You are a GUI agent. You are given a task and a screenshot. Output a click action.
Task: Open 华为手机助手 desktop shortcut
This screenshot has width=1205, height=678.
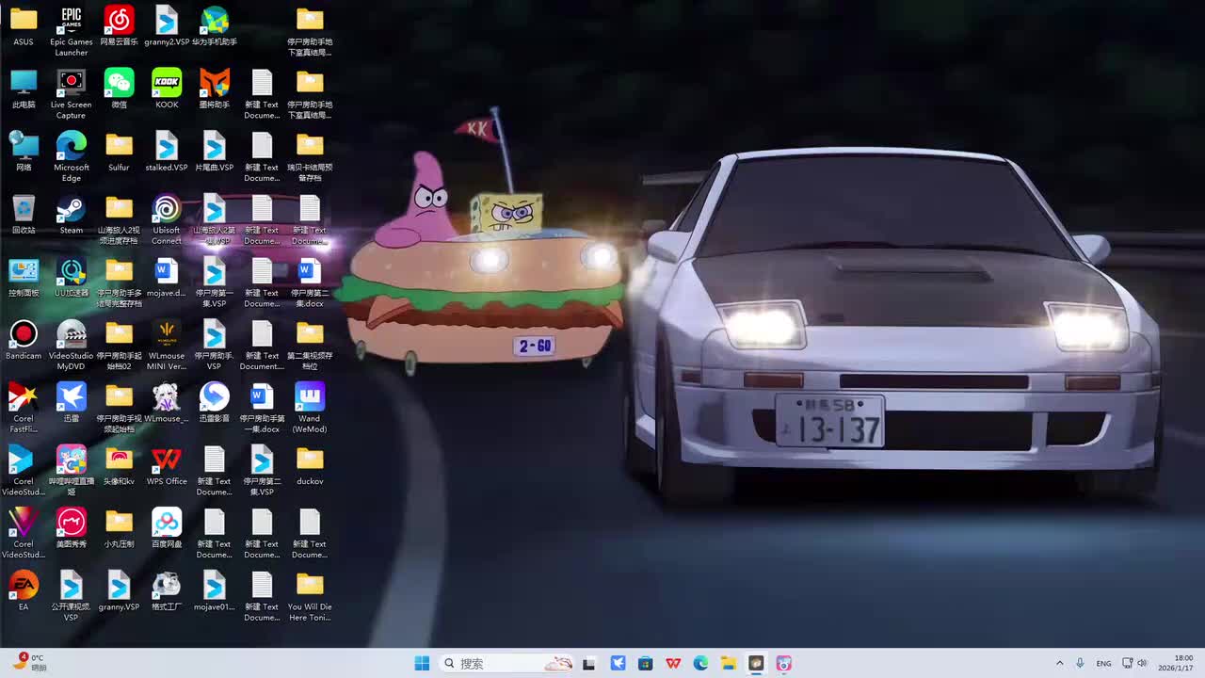click(215, 26)
